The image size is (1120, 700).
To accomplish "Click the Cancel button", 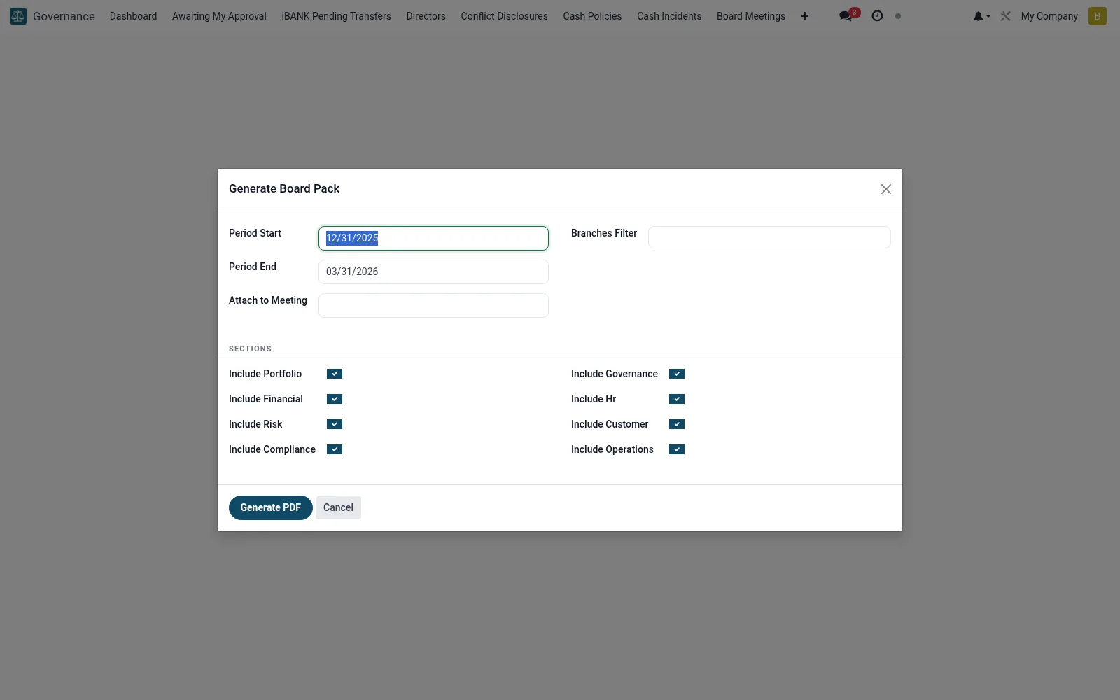I will point(338,507).
